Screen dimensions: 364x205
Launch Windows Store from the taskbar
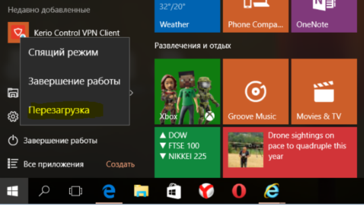[174, 192]
